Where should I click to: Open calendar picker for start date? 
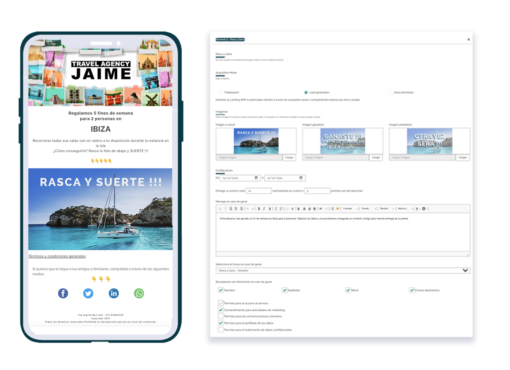pos(256,178)
